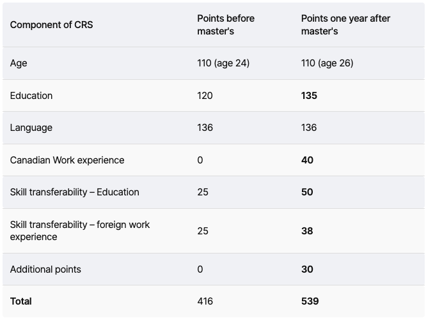The image size is (426, 318).
Task: Click the bold value 40
Action: pos(307,160)
